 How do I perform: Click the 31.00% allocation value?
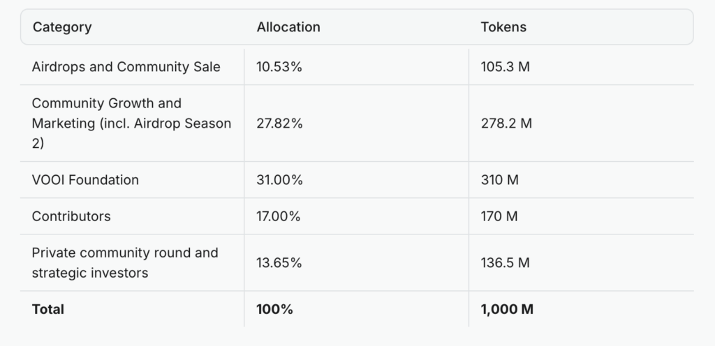click(280, 180)
